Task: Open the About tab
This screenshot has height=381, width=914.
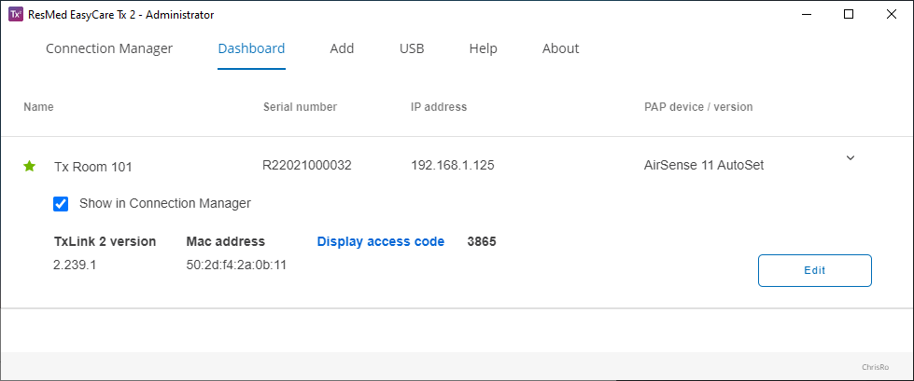Action: pyautogui.click(x=561, y=48)
